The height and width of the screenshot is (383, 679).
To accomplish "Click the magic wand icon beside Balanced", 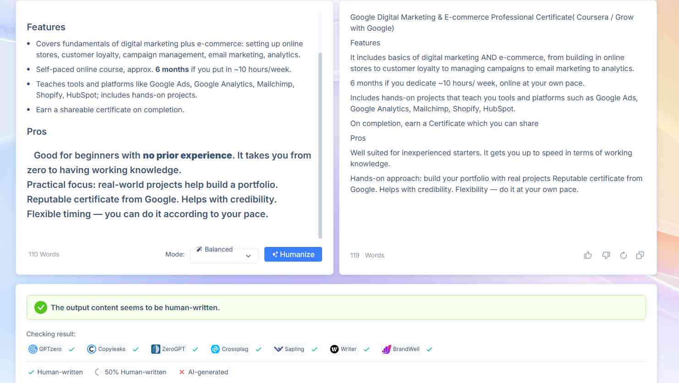I will pyautogui.click(x=199, y=249).
